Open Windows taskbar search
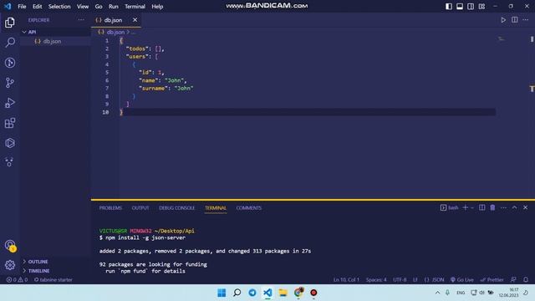The width and height of the screenshot is (535, 301). tap(237, 293)
